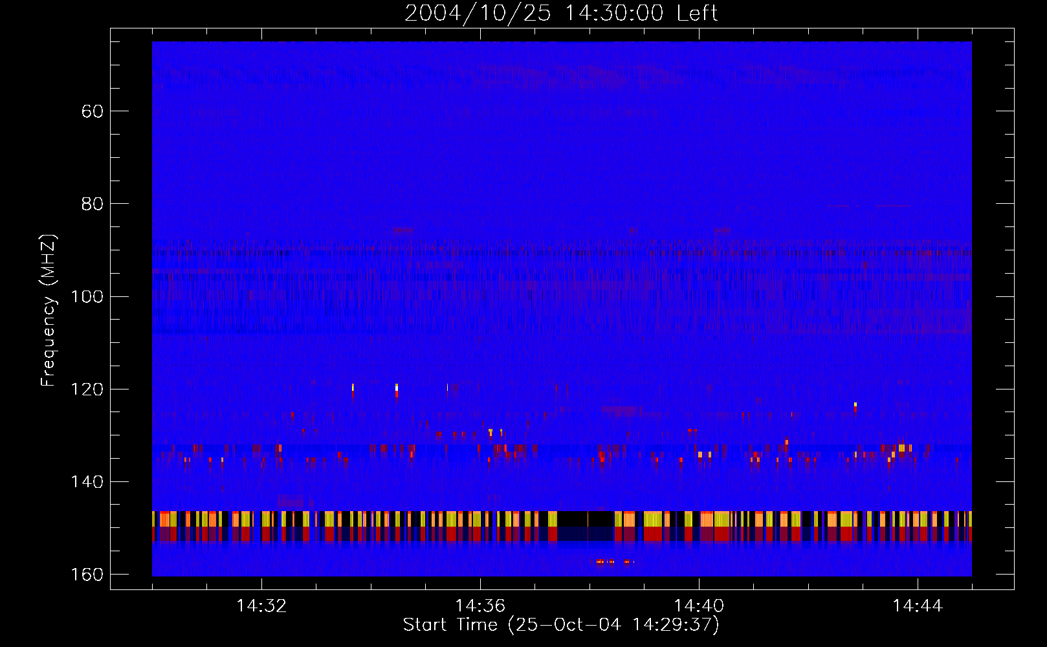The height and width of the screenshot is (647, 1047).
Task: Click the "Frequency (MHZ)" axis label
Action: pos(49,311)
